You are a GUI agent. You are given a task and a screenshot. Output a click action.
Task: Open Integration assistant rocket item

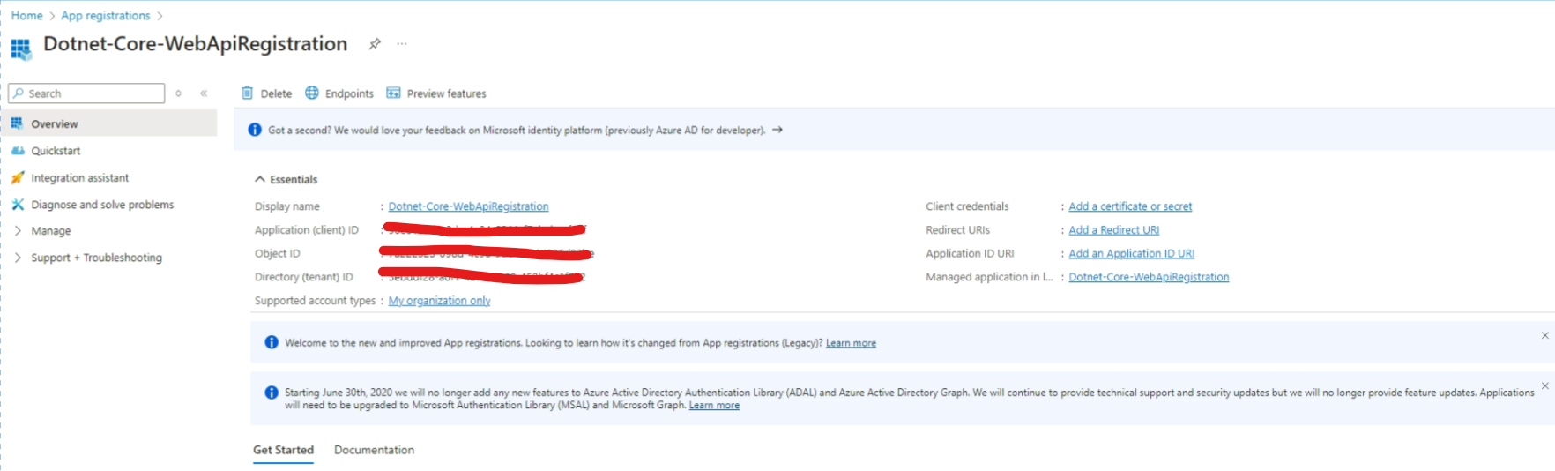79,178
